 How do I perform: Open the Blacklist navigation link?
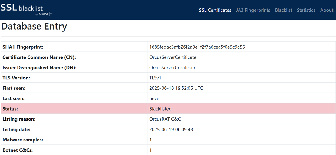[x=283, y=10]
